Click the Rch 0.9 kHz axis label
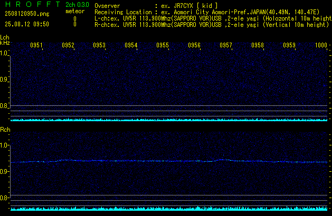Viewport: 332px width, 216px height. coord(4,171)
